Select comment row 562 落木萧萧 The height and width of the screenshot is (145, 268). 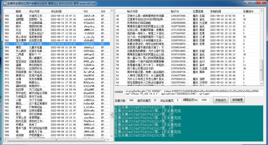(x=57, y=40)
